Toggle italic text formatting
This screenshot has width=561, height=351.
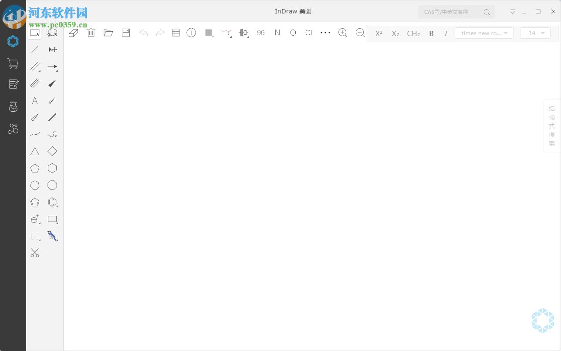pos(446,33)
